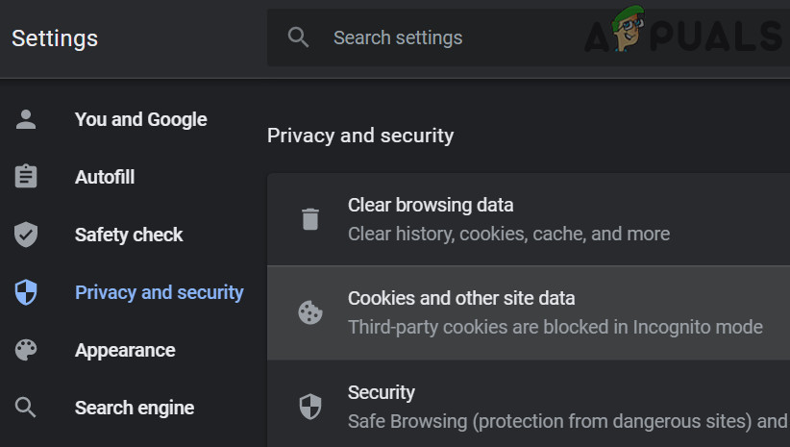Image resolution: width=790 pixels, height=447 pixels.
Task: Click the trash can icon for clearing data
Action: click(309, 219)
